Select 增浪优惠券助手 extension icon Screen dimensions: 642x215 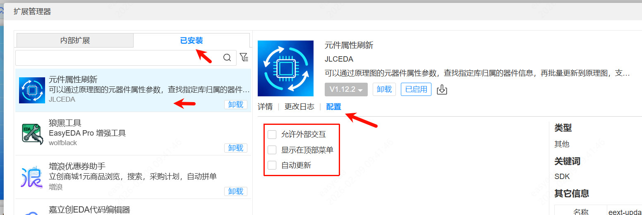pyautogui.click(x=32, y=177)
